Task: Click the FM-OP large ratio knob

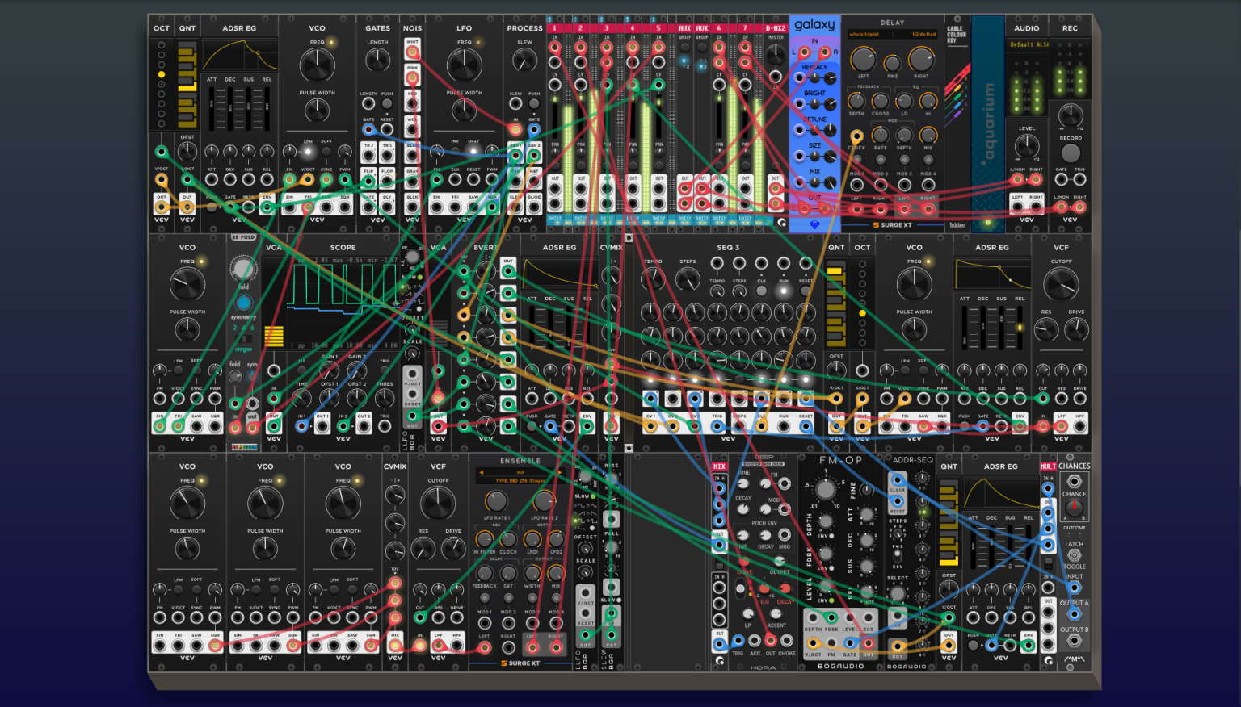Action: [x=825, y=489]
